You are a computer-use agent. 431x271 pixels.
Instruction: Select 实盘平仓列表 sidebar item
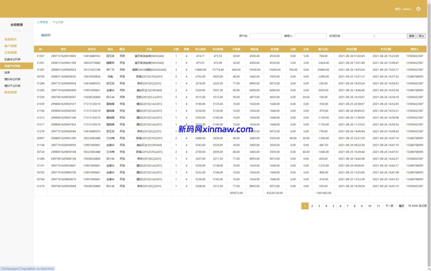tap(13, 66)
